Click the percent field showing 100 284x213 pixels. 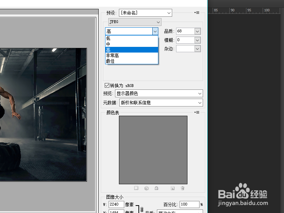coord(190,204)
